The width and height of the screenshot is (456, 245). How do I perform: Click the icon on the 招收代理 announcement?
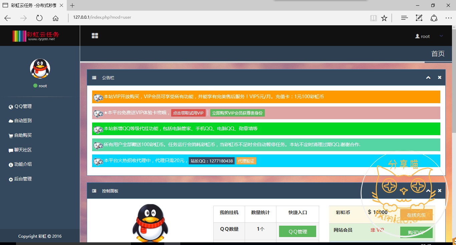tap(98, 161)
